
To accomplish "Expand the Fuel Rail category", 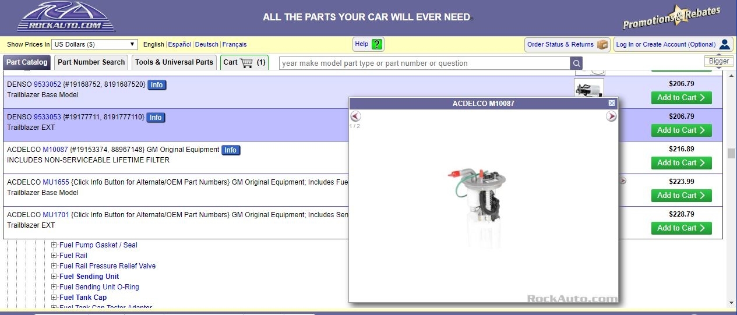I will [54, 256].
